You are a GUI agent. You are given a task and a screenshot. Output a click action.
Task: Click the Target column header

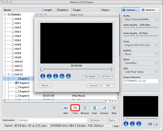(86, 10)
